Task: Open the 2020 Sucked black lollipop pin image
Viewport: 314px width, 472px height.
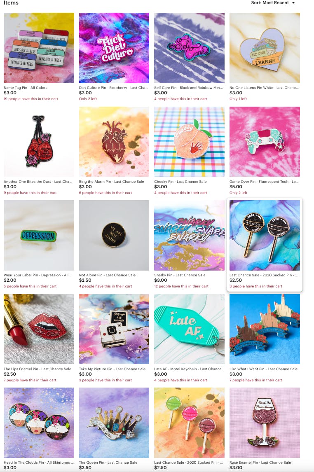Action: click(265, 236)
